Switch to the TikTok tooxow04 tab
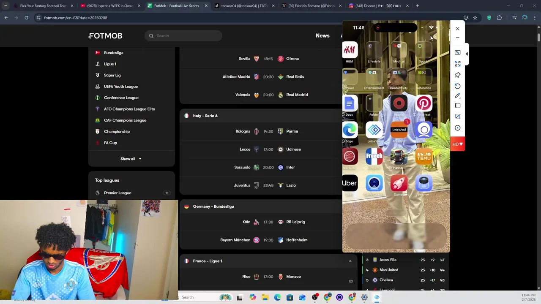The image size is (541, 304). (x=244, y=6)
